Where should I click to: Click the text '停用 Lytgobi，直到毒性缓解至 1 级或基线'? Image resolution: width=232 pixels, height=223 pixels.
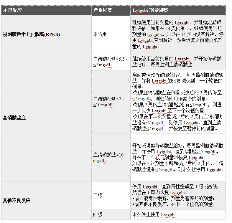(x=175, y=187)
